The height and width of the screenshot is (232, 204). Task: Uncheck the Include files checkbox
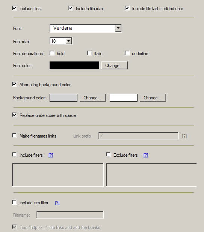[14, 8]
